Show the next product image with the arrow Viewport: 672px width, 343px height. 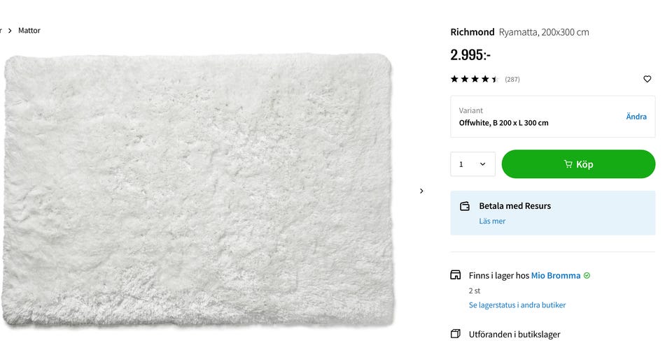click(x=421, y=191)
